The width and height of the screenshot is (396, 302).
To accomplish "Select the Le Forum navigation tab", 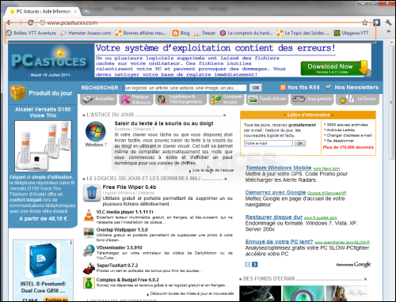I will (x=357, y=100).
